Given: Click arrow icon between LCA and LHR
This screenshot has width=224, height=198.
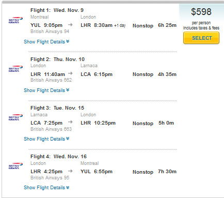Looking at the screenshot, I should point(70,122).
